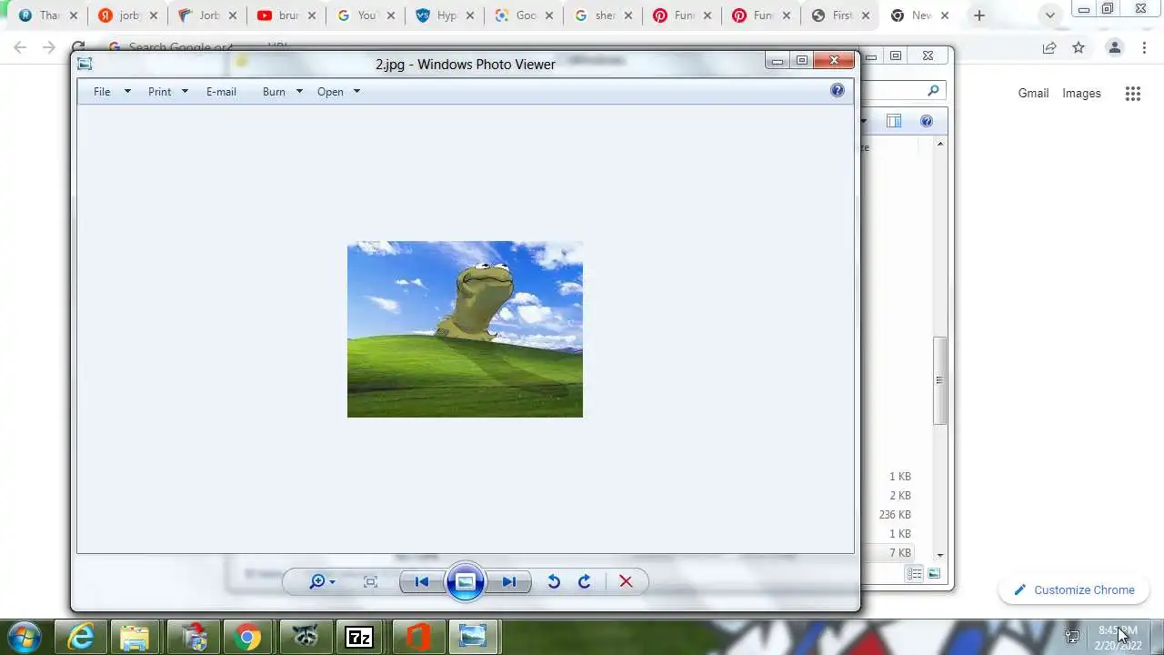
Task: Switch the Explorer window to details view
Action: pyautogui.click(x=915, y=573)
